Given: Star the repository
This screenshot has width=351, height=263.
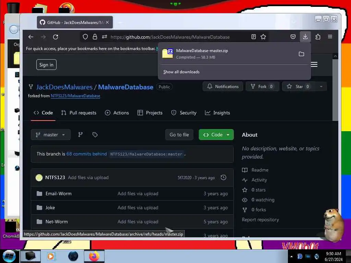Looking at the screenshot, I should (x=299, y=87).
